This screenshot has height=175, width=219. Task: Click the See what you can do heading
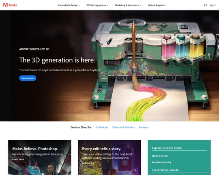coord(165,170)
